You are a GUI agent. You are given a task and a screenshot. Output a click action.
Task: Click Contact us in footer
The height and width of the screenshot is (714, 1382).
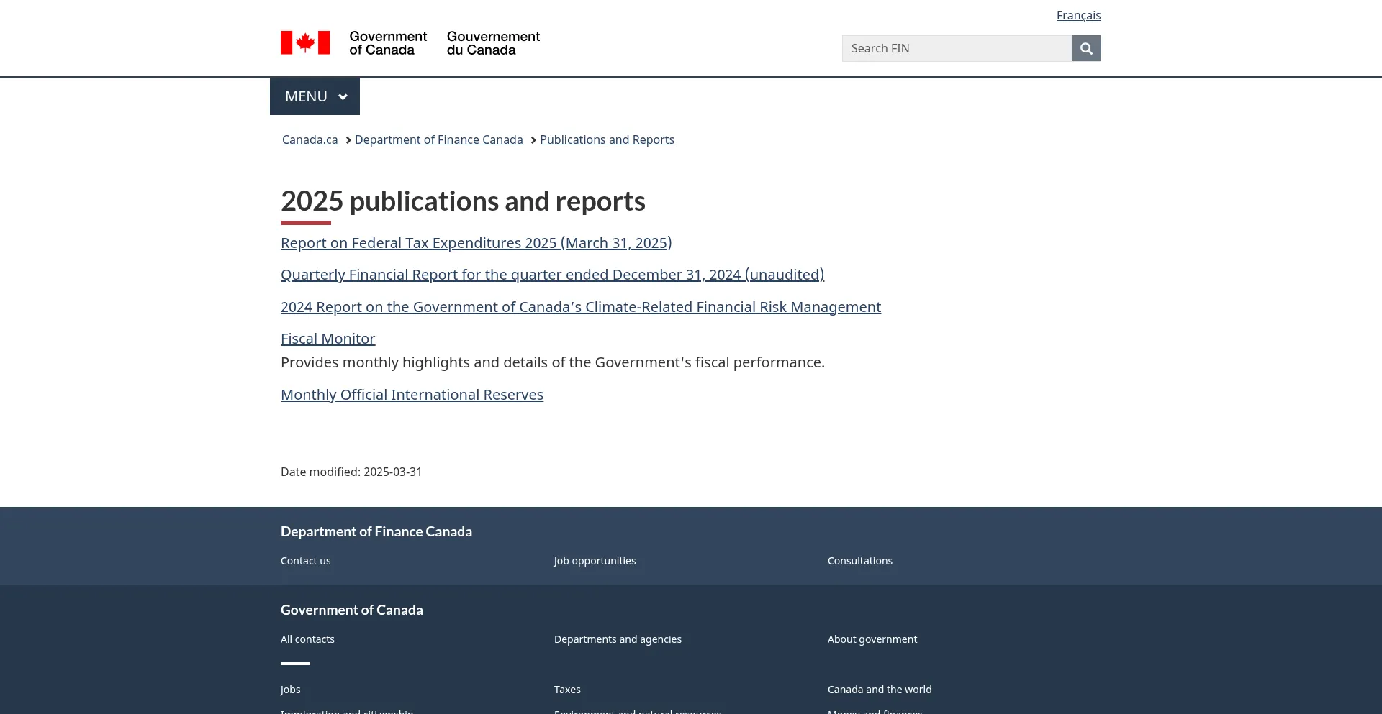click(x=305, y=561)
